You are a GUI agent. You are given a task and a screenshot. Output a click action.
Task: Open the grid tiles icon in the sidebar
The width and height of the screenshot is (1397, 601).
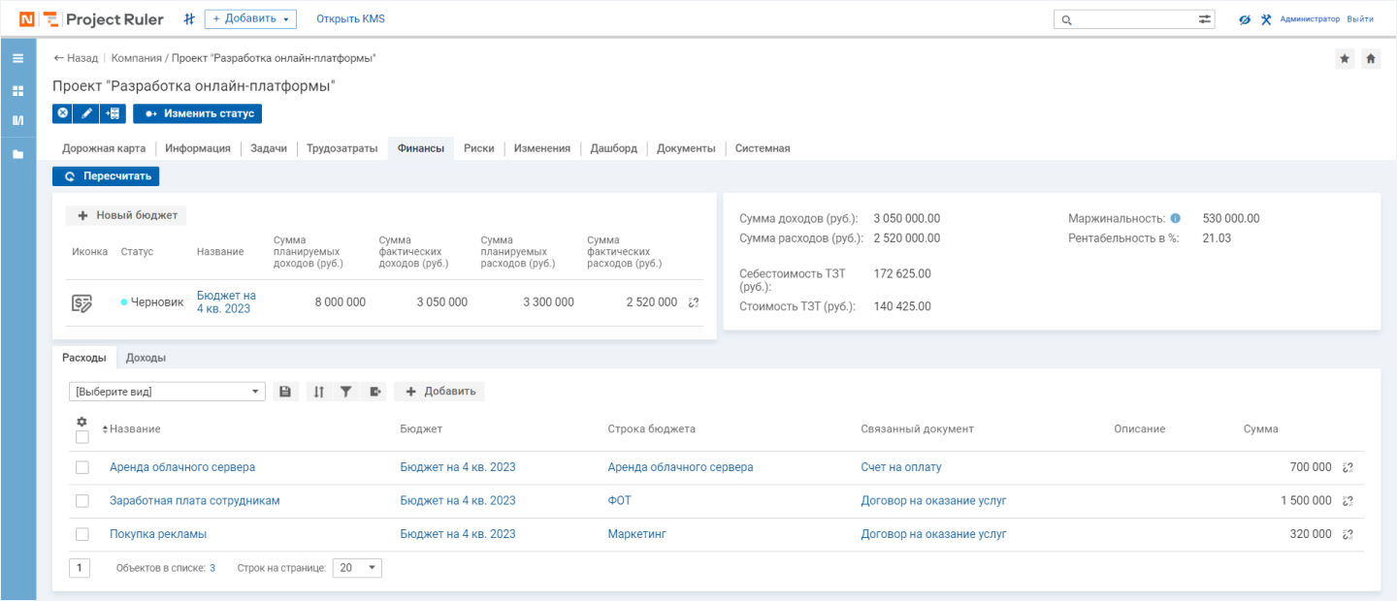pyautogui.click(x=17, y=90)
